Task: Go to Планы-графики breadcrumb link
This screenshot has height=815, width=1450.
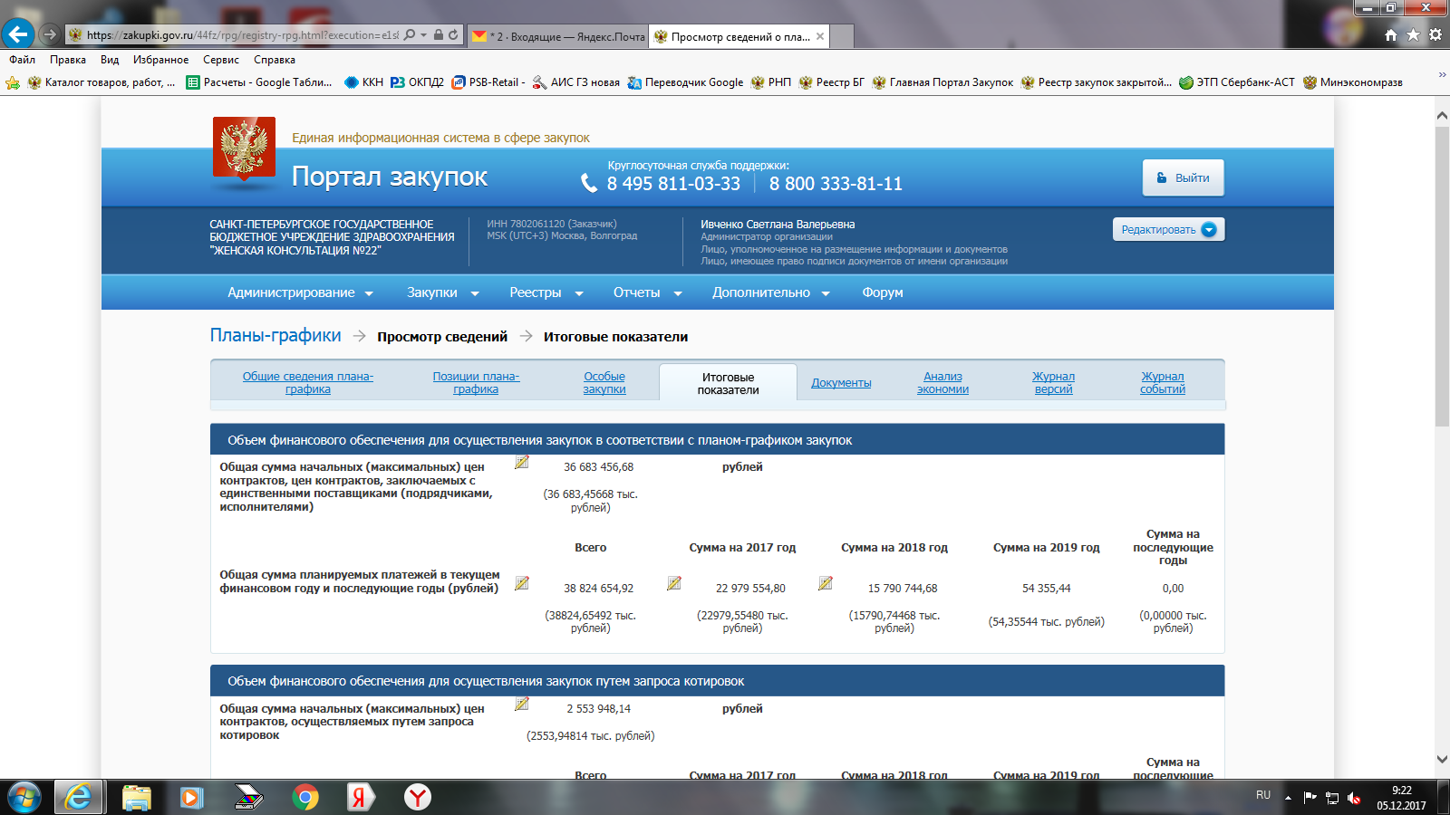Action: coord(275,335)
